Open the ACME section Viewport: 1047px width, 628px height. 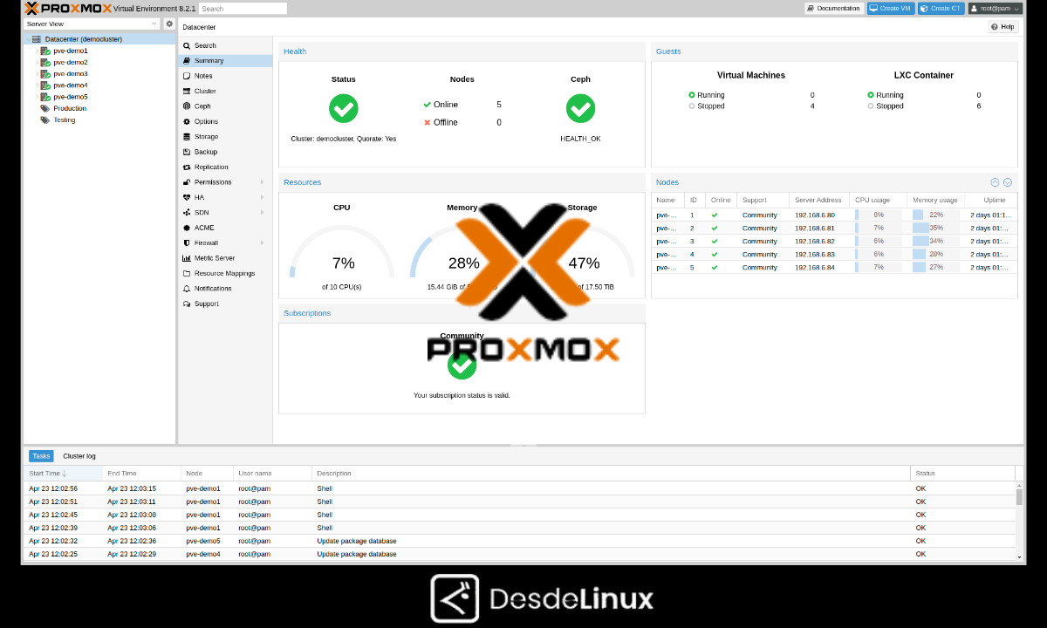point(224,228)
